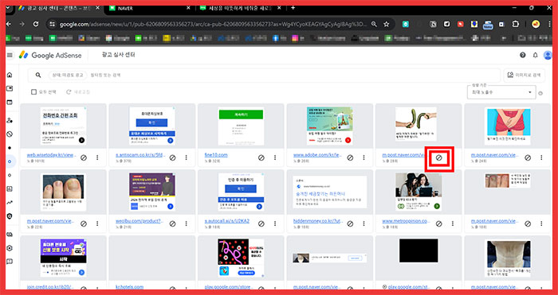Click the image search button

click(x=525, y=75)
